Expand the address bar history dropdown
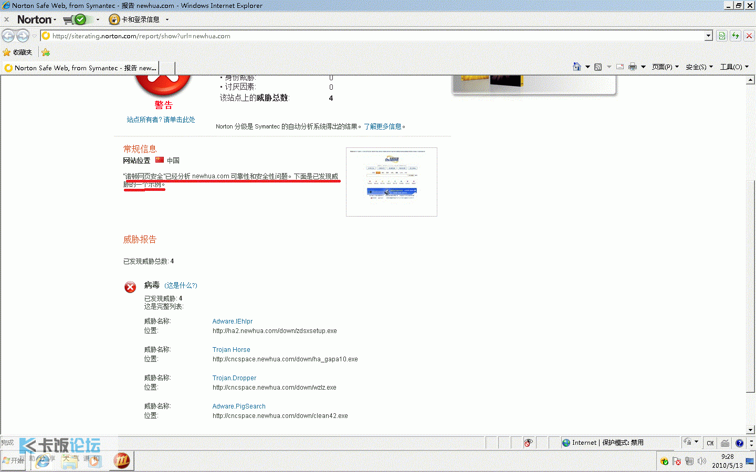Image resolution: width=756 pixels, height=472 pixels. pyautogui.click(x=709, y=36)
